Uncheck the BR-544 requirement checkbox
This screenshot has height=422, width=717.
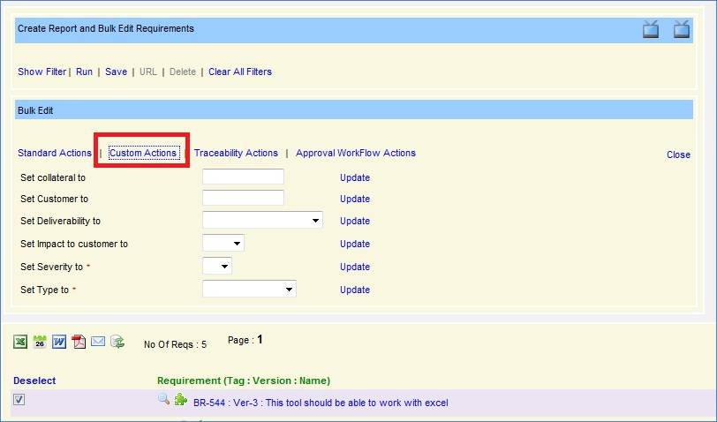(19, 400)
